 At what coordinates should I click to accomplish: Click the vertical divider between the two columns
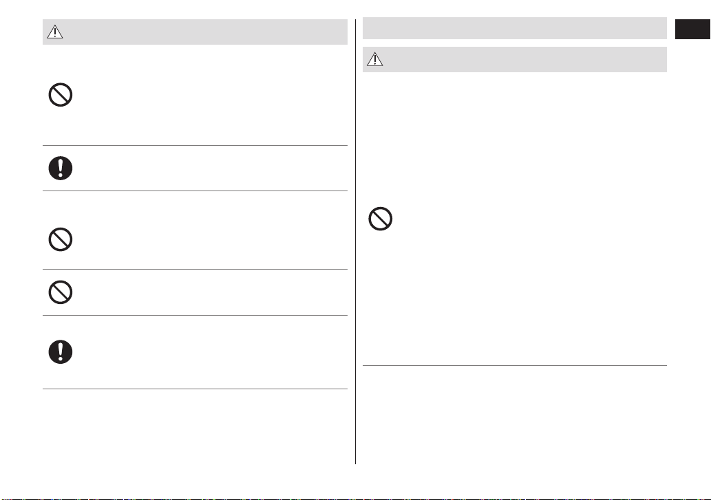click(355, 241)
